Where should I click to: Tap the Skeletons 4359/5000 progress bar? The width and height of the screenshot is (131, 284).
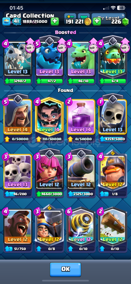point(113,139)
